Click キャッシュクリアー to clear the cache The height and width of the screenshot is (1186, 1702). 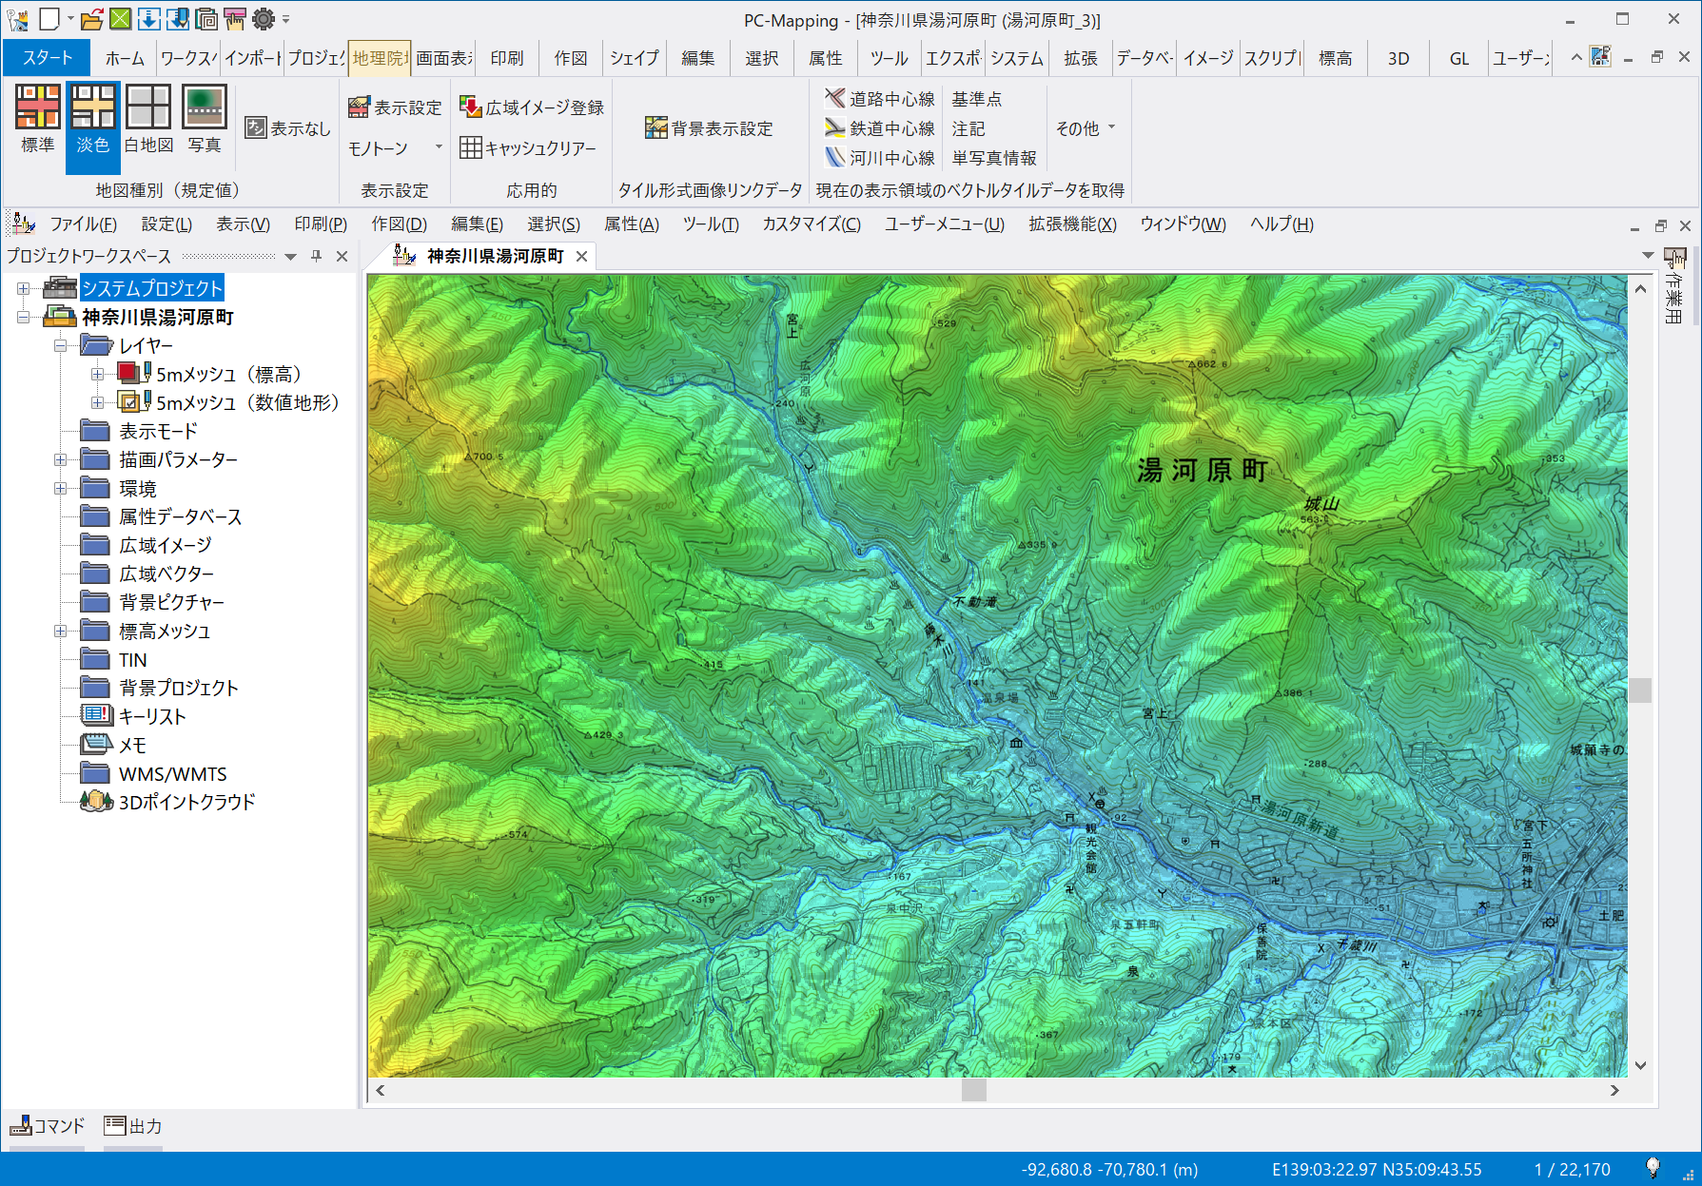coord(528,147)
